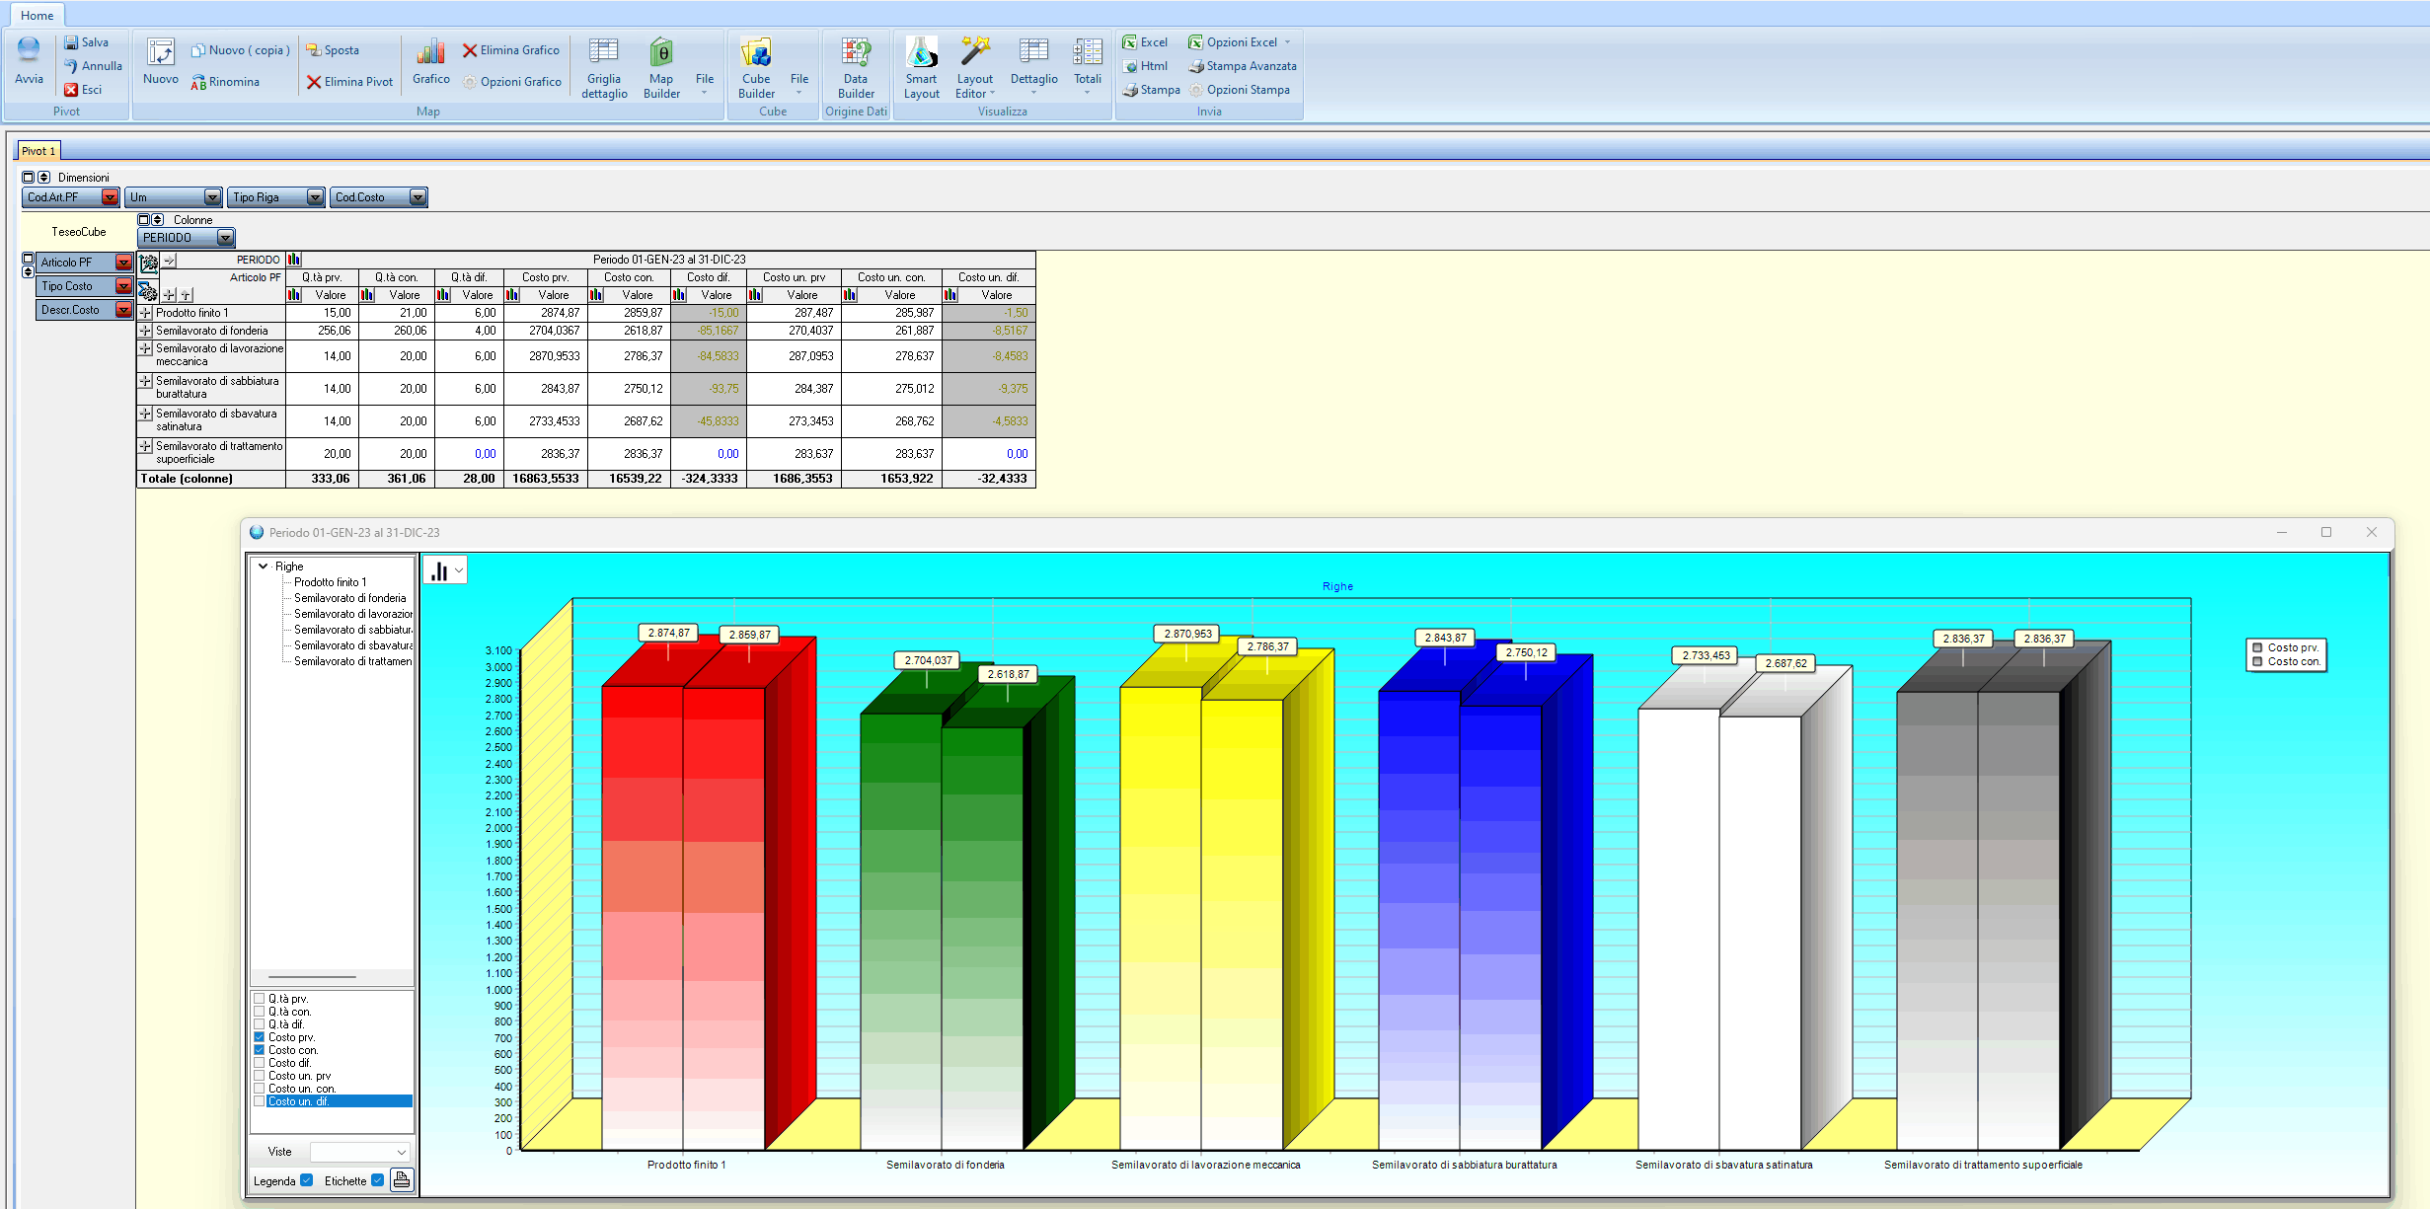
Task: Apply Smart Layout
Action: pos(922,67)
